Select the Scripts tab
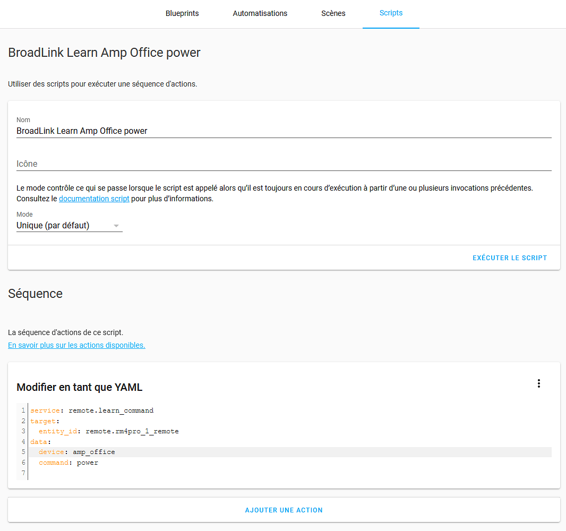Image resolution: width=566 pixels, height=531 pixels. point(391,13)
